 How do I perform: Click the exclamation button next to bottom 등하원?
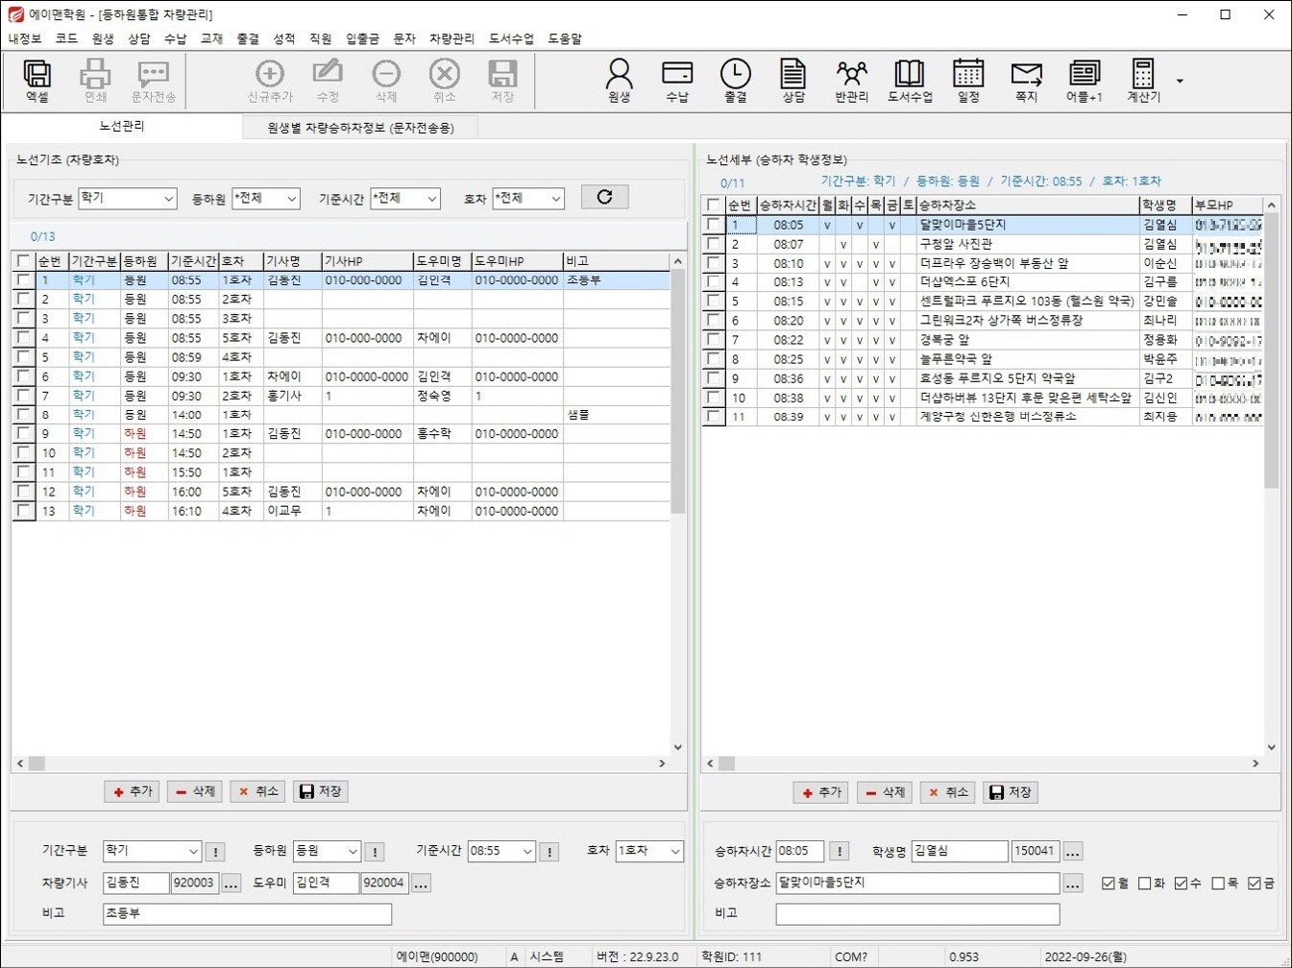(375, 852)
